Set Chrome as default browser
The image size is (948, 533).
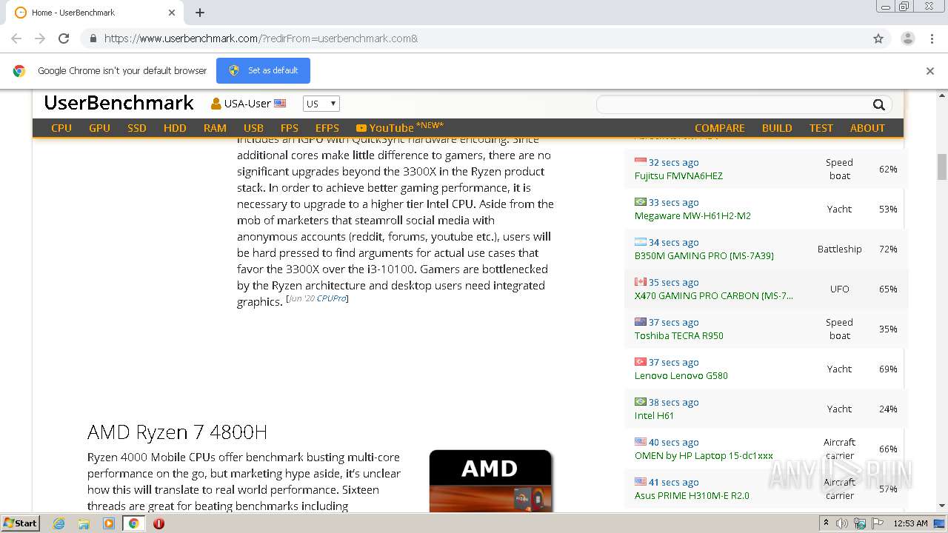pos(263,70)
